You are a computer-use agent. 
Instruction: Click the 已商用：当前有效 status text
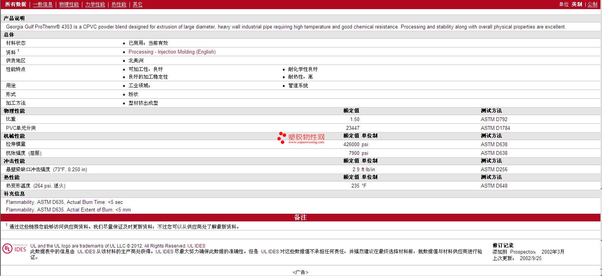[x=148, y=43]
